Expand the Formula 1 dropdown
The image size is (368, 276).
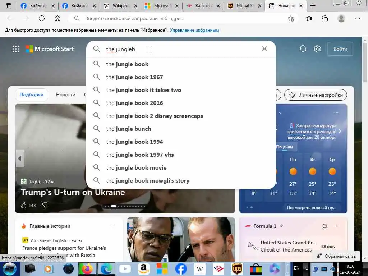click(281, 226)
